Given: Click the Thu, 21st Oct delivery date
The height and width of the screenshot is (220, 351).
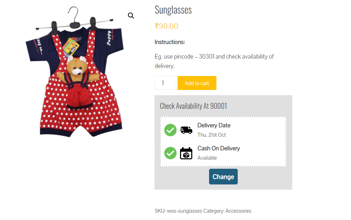Looking at the screenshot, I should tap(212, 135).
